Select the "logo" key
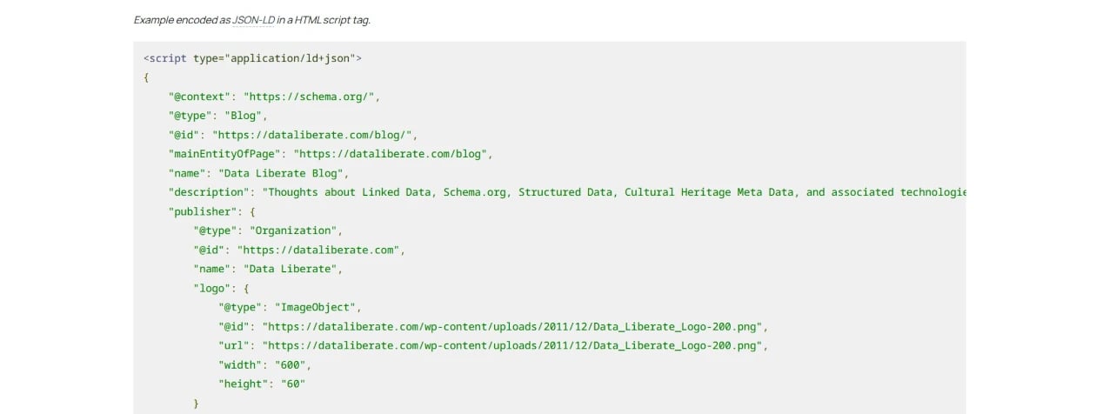The image size is (1096, 414). point(212,288)
